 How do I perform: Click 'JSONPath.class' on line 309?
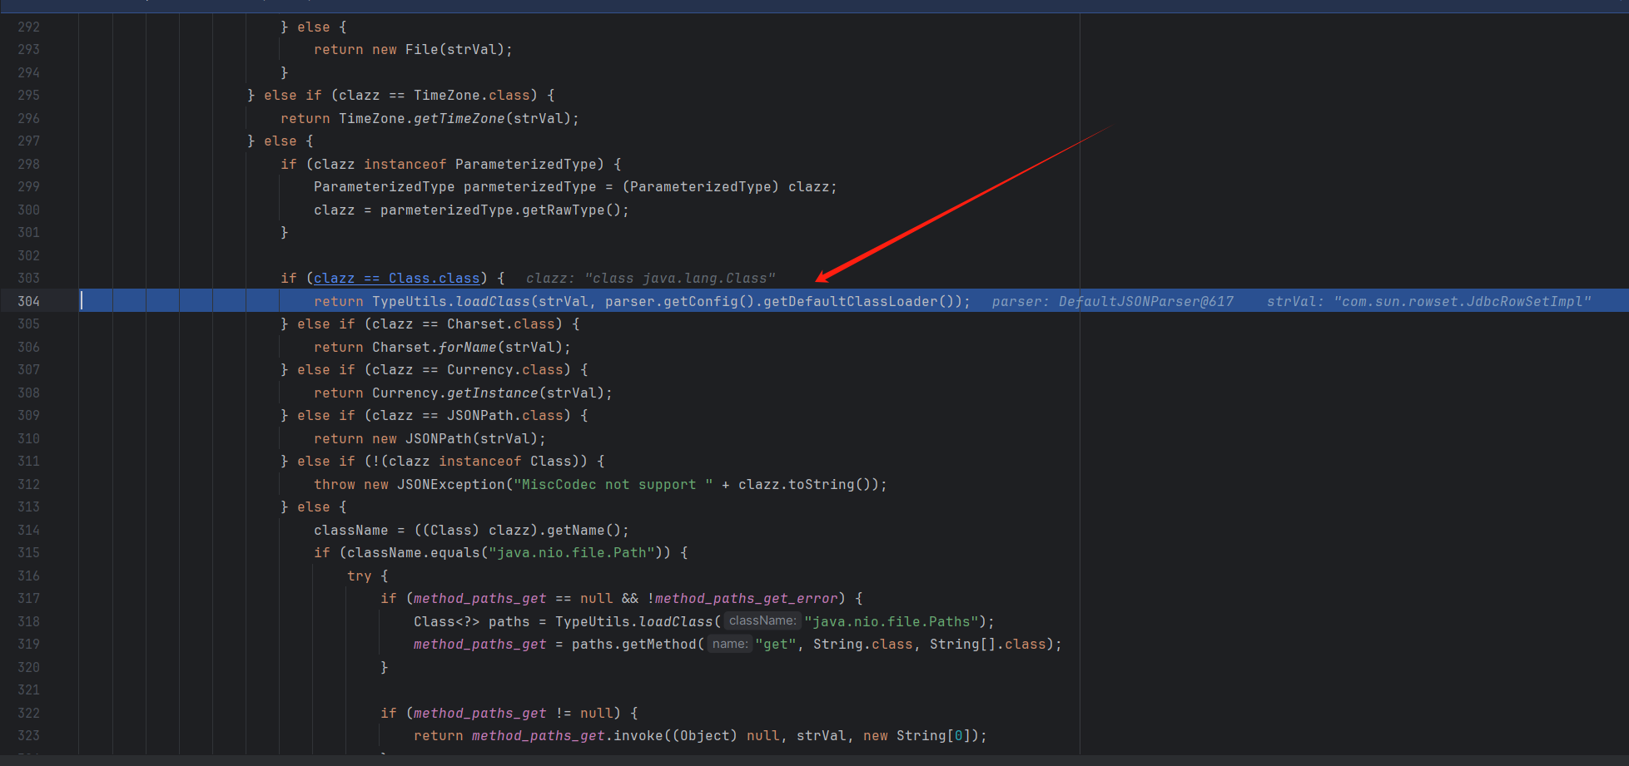pyautogui.click(x=505, y=415)
